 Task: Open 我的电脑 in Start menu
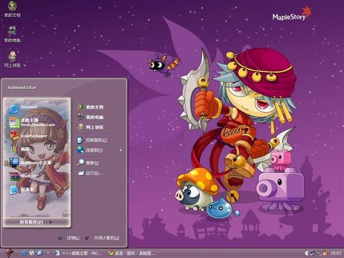pos(90,117)
